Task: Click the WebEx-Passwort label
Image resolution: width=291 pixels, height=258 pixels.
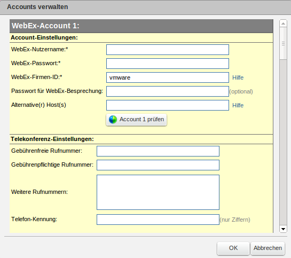Action: coord(36,63)
